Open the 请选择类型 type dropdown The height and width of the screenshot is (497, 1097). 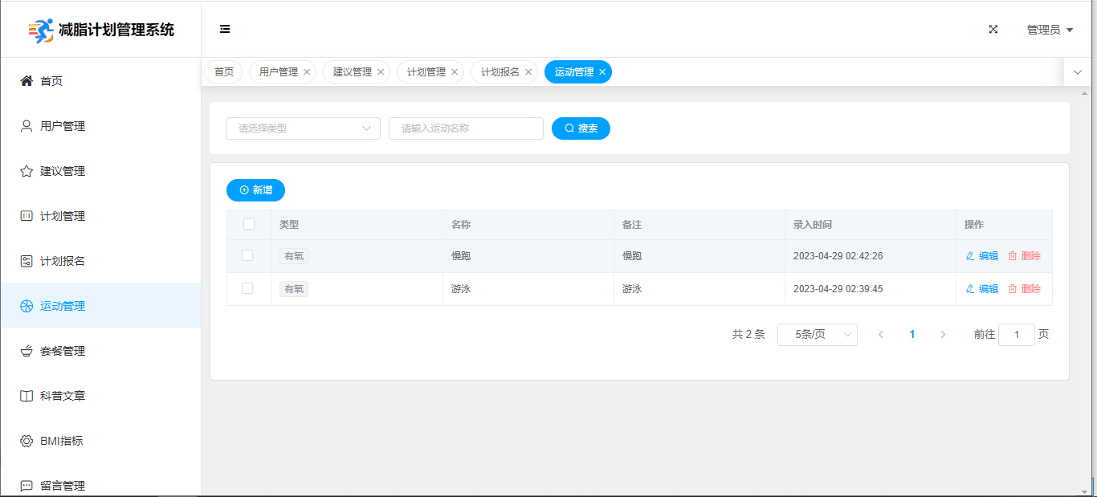pyautogui.click(x=303, y=128)
